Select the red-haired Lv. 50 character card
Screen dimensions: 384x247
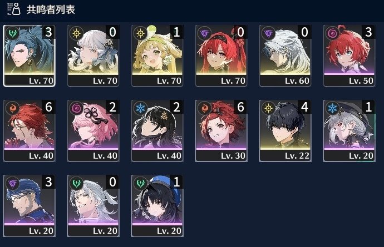(349, 56)
